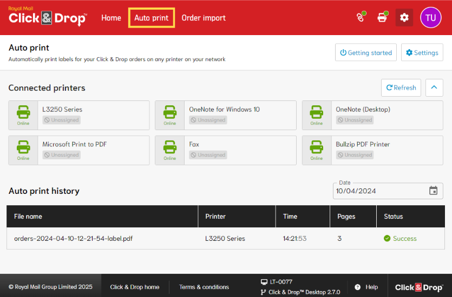452x297 pixels.
Task: Select the Bullzip PDF Printer icon
Action: 317,147
